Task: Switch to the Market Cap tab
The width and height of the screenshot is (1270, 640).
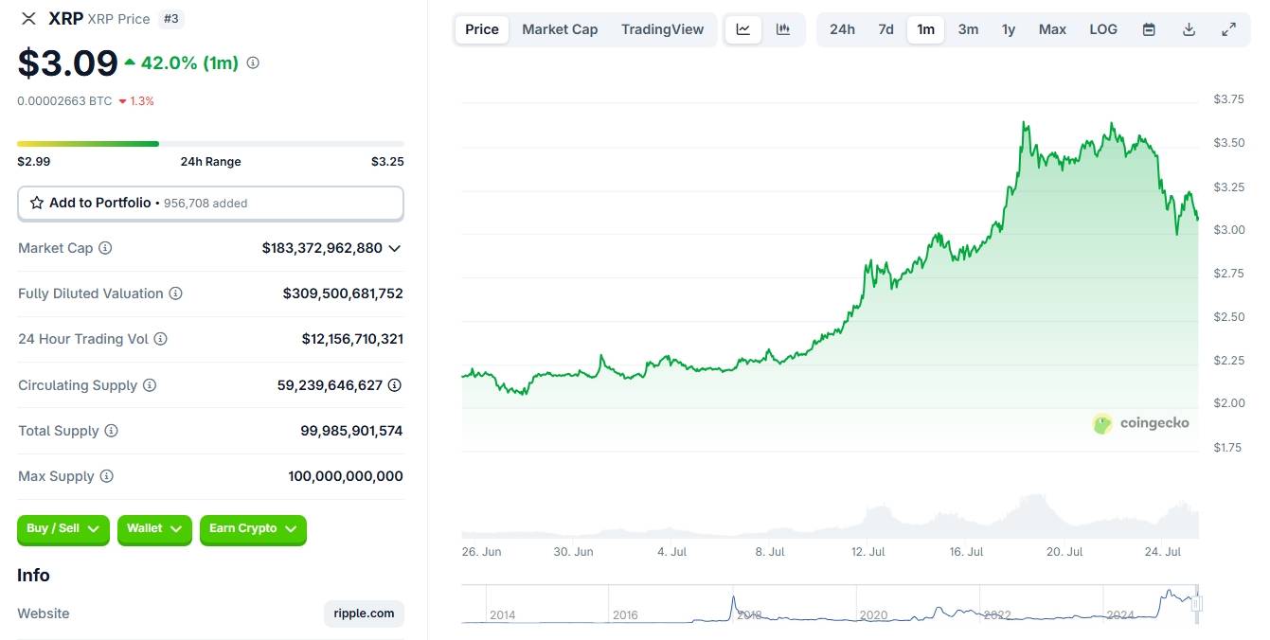Action: (560, 29)
